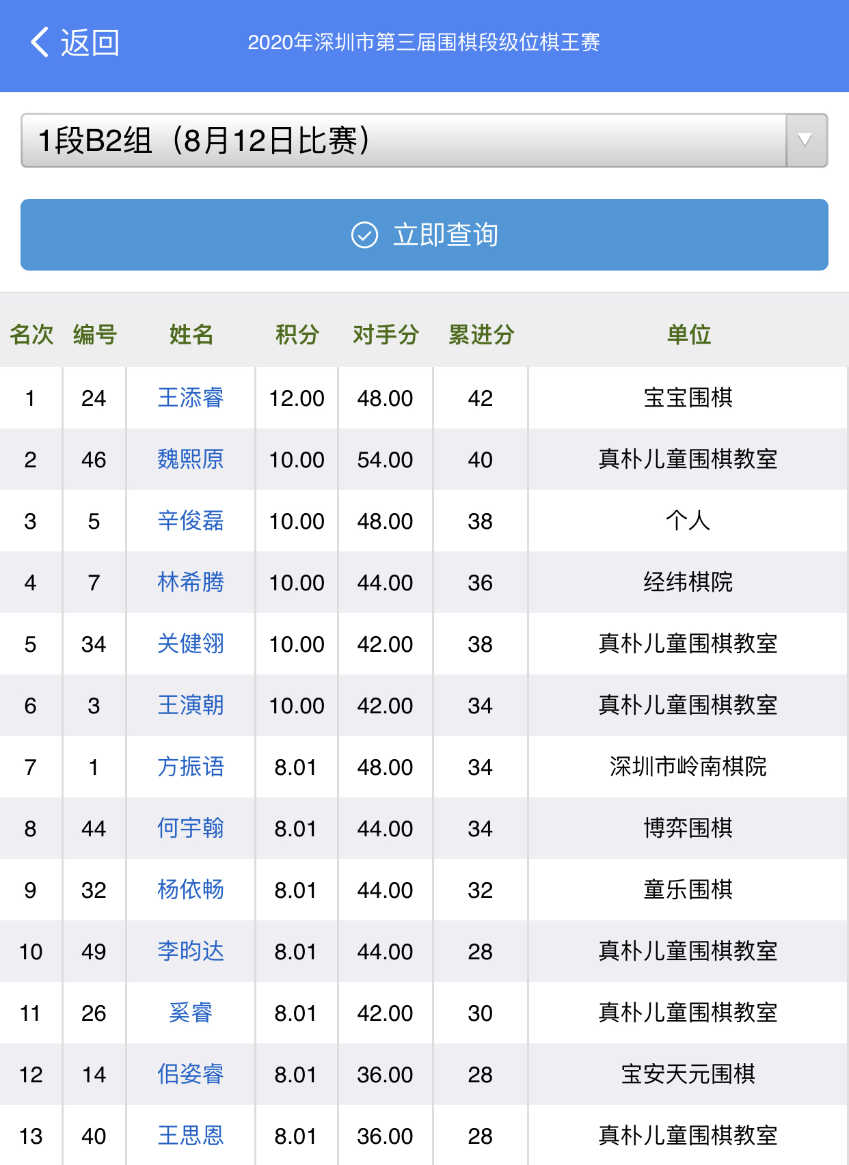The height and width of the screenshot is (1165, 849).
Task: Click the checkmark circle icon on query button
Action: click(364, 235)
